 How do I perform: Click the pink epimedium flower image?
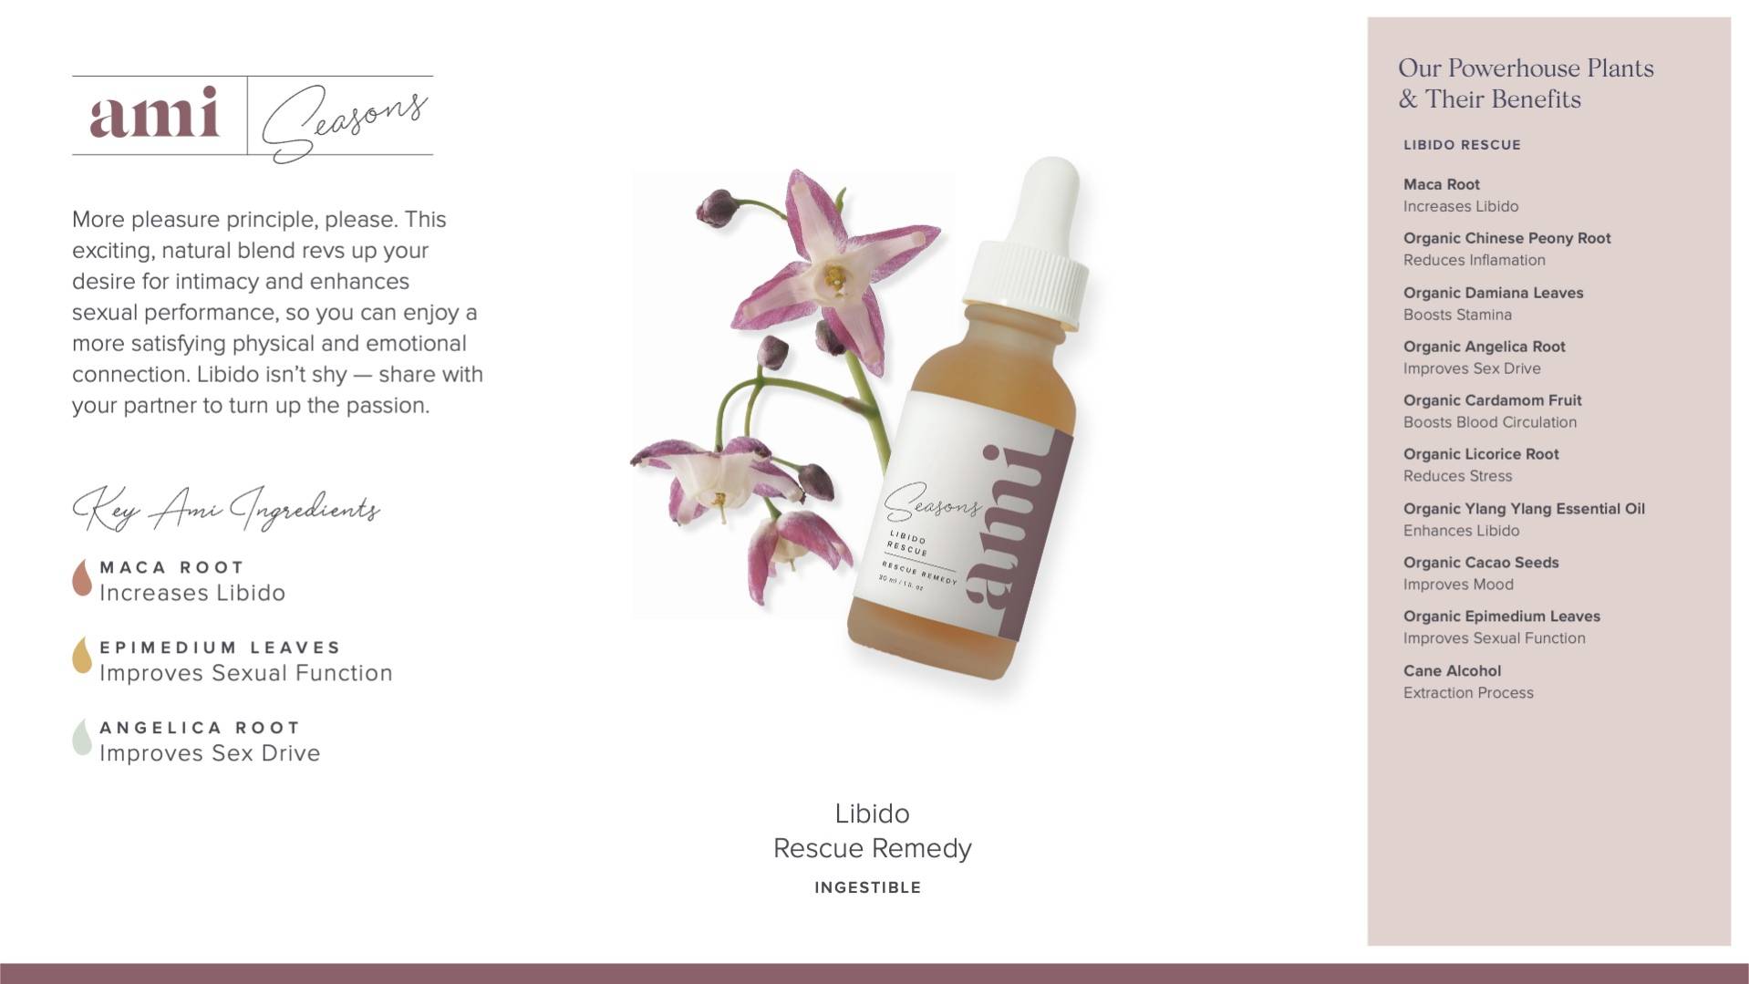[x=784, y=383]
